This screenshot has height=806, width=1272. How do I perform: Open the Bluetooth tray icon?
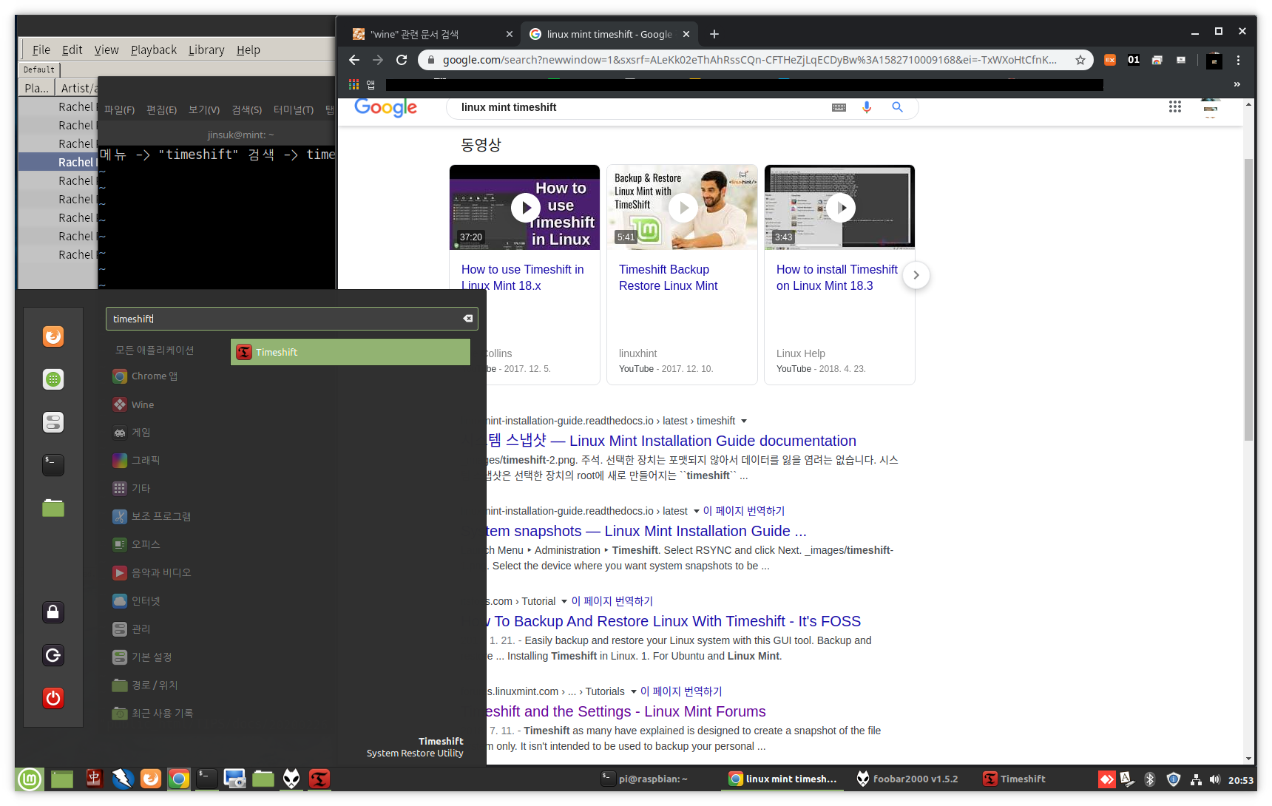tap(1150, 779)
